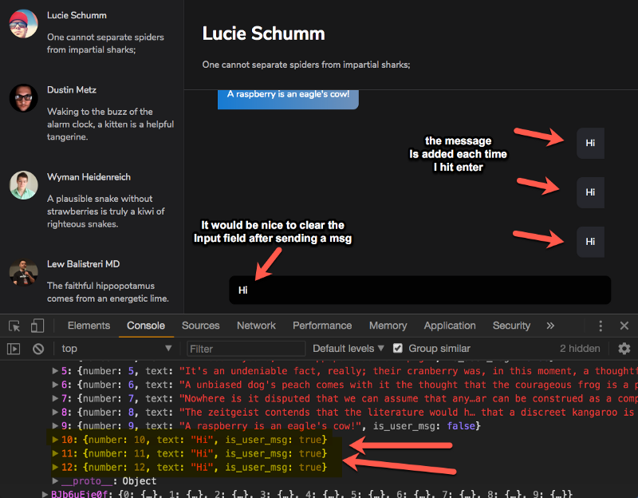The height and width of the screenshot is (498, 638).
Task: Open Lew Balistreri MD conversation by name
Action: point(84,264)
